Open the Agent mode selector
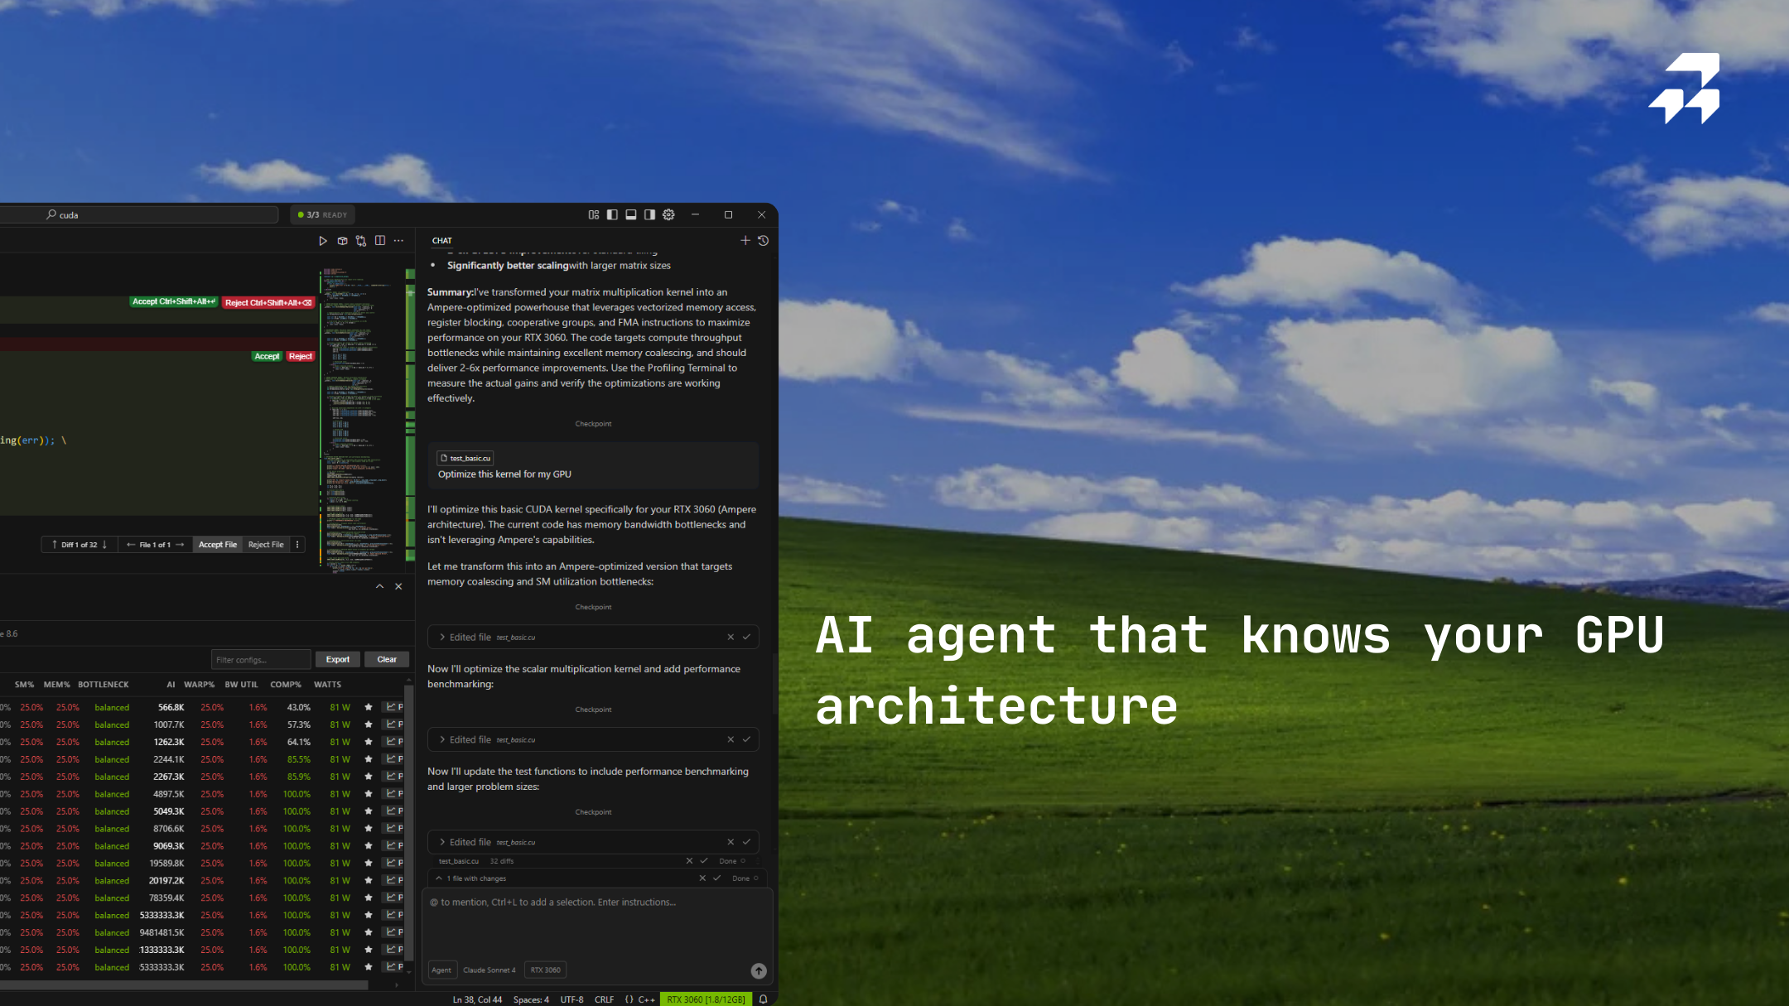1789x1006 pixels. (441, 970)
